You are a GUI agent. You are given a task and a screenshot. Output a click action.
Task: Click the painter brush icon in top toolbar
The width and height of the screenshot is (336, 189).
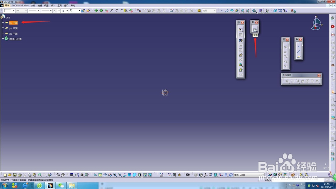click(83, 11)
